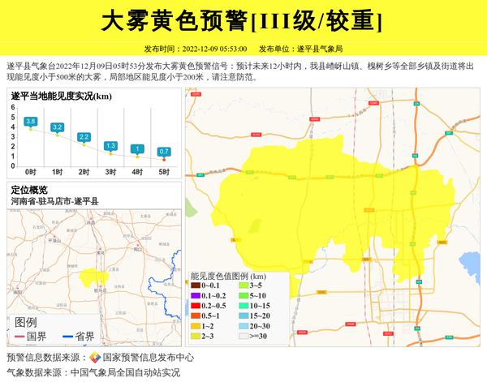
Task: Click the 定位概览 heading
Action: point(29,190)
